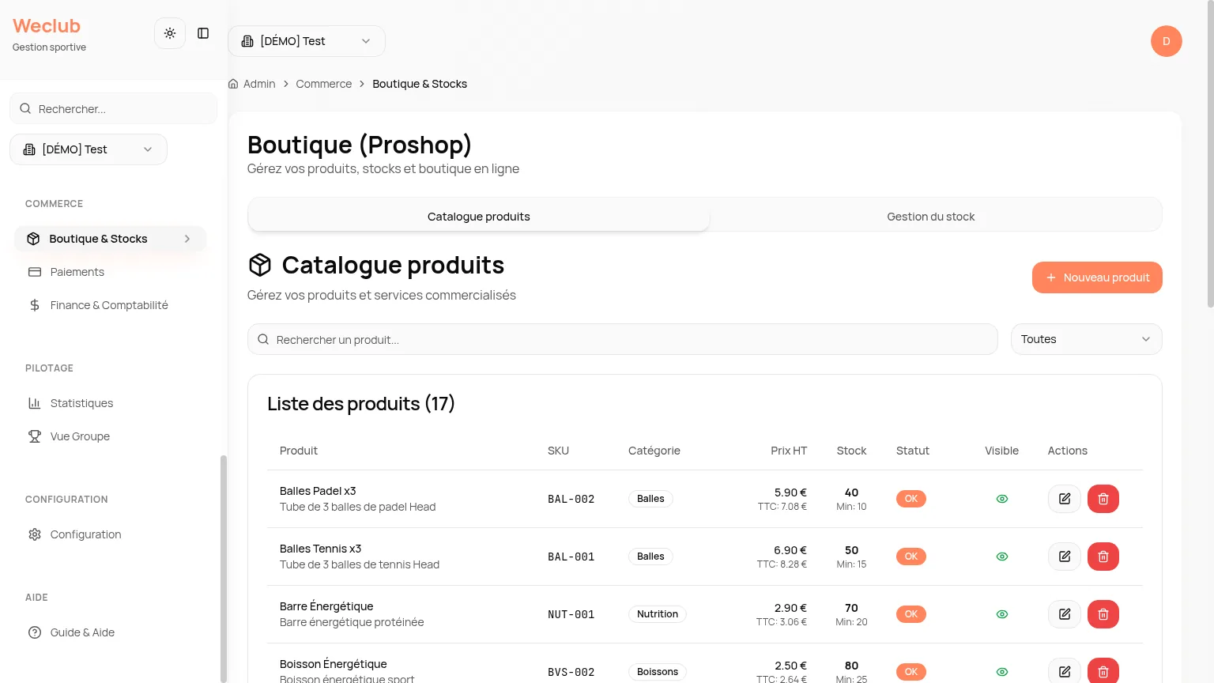The height and width of the screenshot is (683, 1214).
Task: Click the Statut column header
Action: pos(913,451)
